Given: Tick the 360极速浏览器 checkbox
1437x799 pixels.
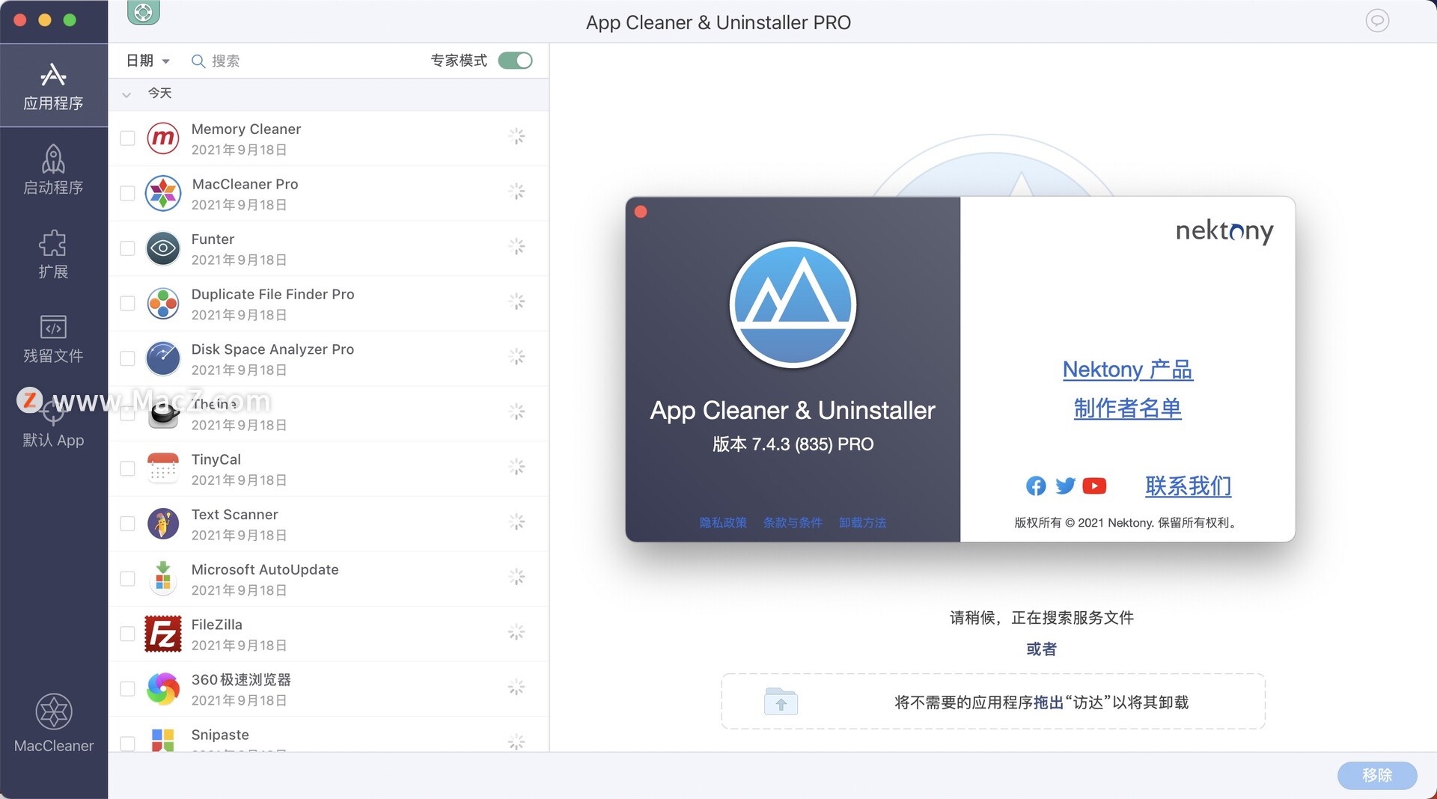Looking at the screenshot, I should (128, 688).
